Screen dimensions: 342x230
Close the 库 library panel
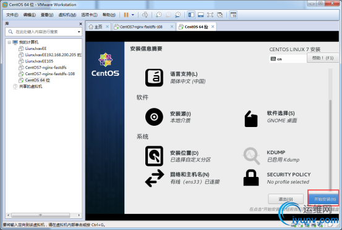(80, 23)
